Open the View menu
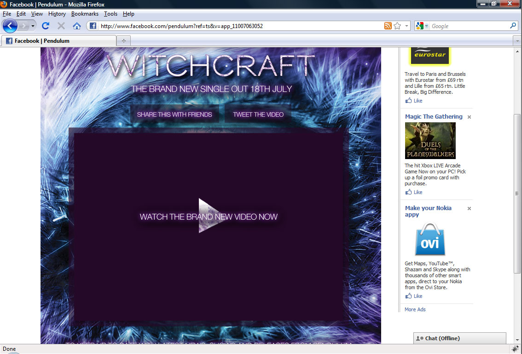 (x=37, y=14)
